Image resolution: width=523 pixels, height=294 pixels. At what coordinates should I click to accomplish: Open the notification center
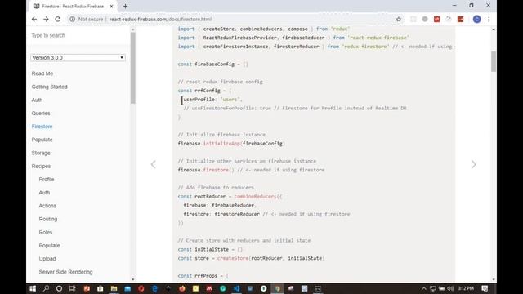tap(485, 288)
